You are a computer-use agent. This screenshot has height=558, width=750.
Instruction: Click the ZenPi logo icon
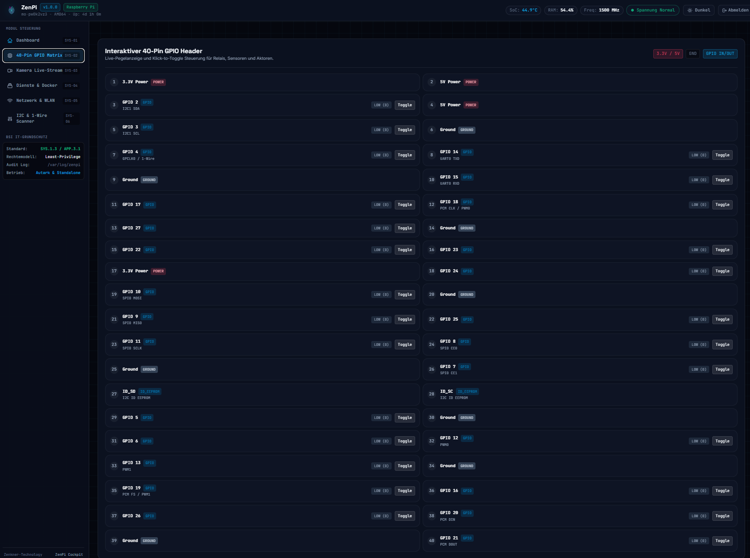coord(12,10)
